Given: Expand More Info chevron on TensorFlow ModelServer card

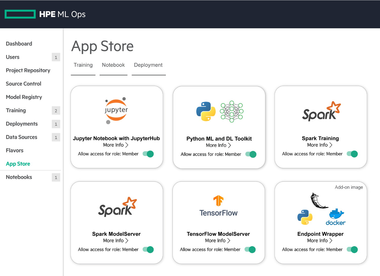Looking at the screenshot, I should [x=229, y=241].
